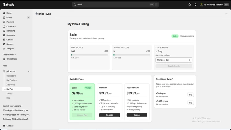231x130 pixels.
Task: Click '1.7% used' label
Action: [75, 58]
